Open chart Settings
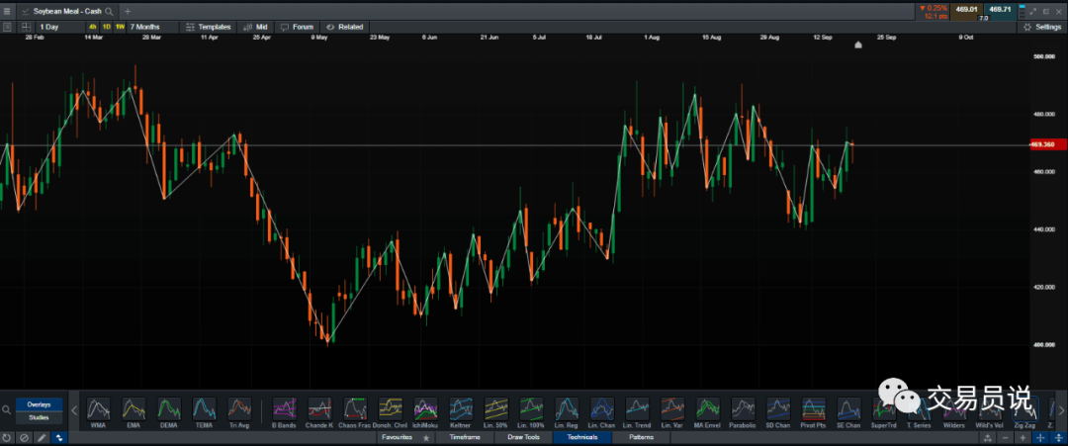 1042,28
